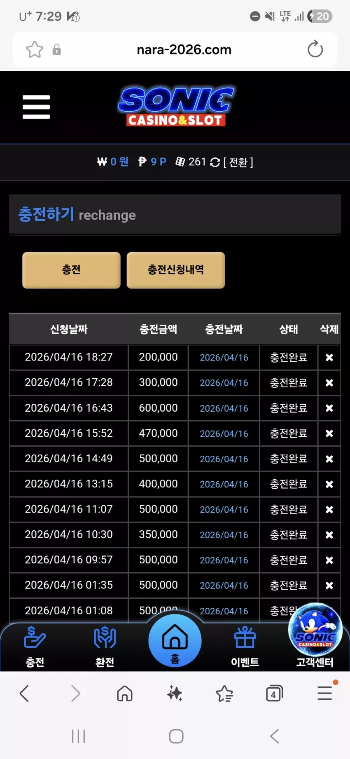
Task: Open the 충전 recharge button
Action: [71, 270]
